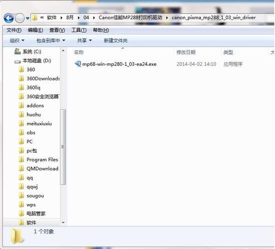Select the pc包 folder

(x=31, y=151)
